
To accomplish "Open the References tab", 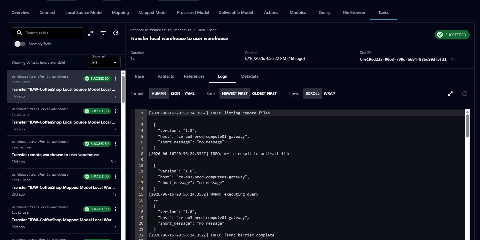I will pyautogui.click(x=194, y=76).
